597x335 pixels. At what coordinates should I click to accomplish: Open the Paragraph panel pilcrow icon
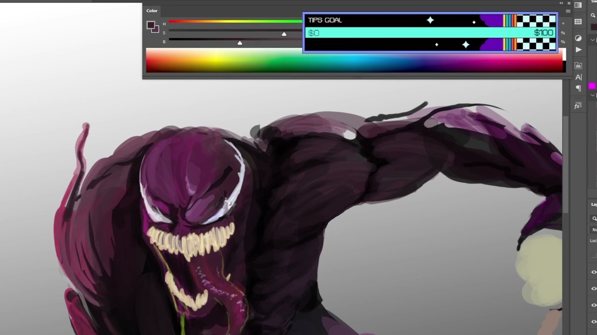pos(578,88)
